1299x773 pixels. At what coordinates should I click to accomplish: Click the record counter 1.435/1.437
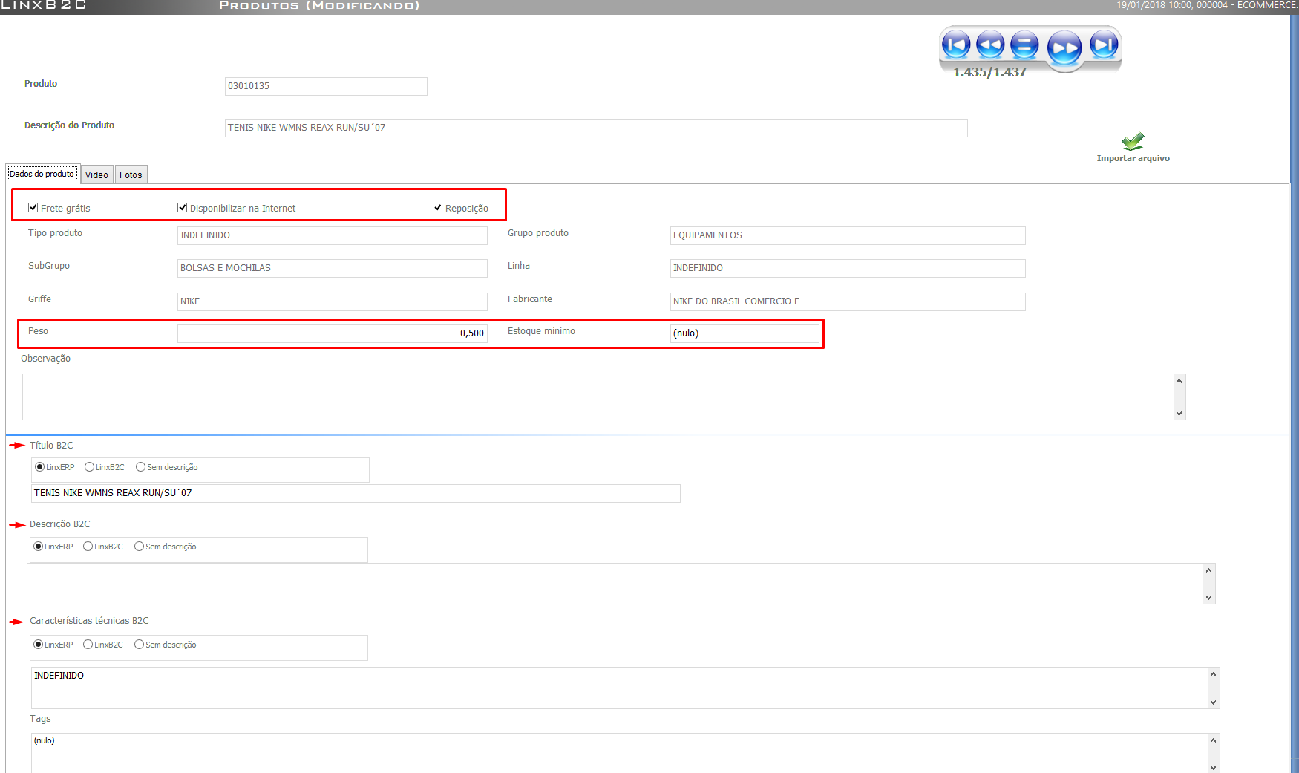989,72
